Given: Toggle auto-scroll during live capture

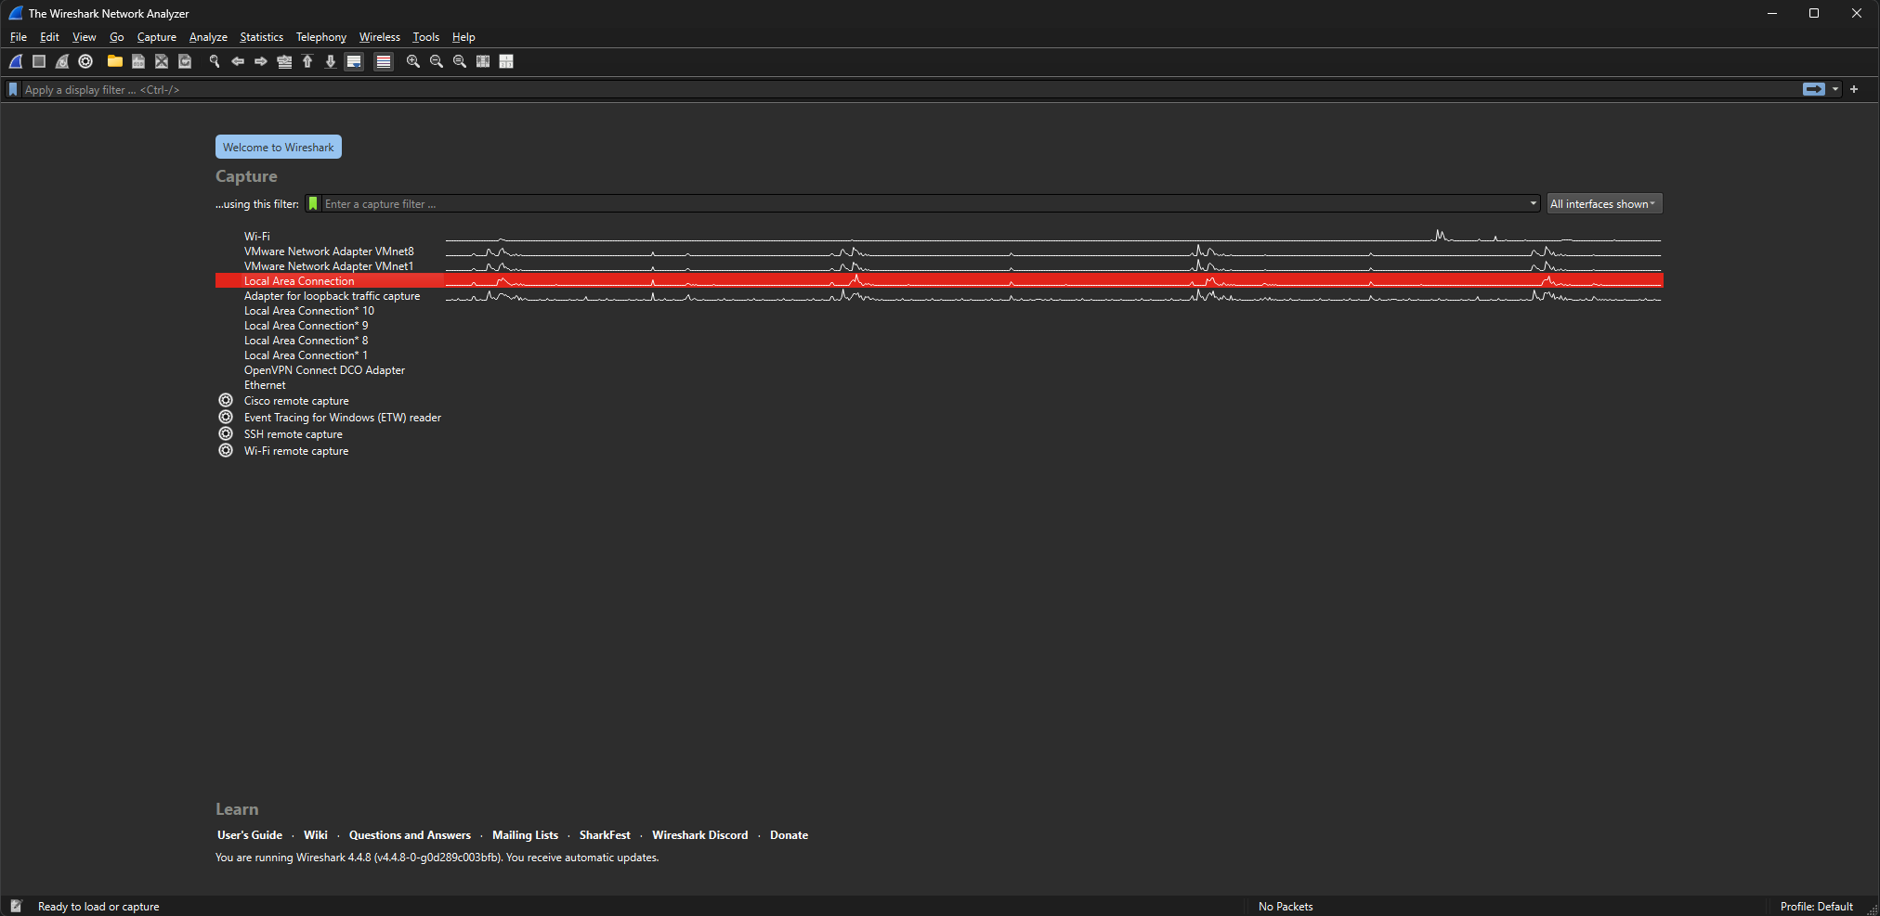Looking at the screenshot, I should tap(354, 61).
